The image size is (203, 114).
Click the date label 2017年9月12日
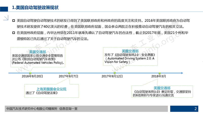[112, 76]
